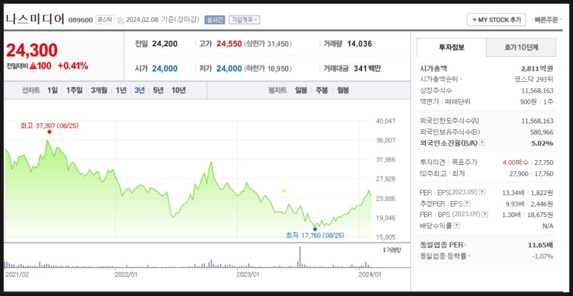Open the 동일업종 등락률 link

pos(445,256)
